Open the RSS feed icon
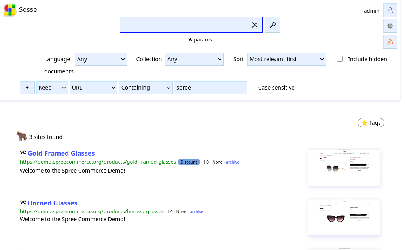 [x=390, y=41]
